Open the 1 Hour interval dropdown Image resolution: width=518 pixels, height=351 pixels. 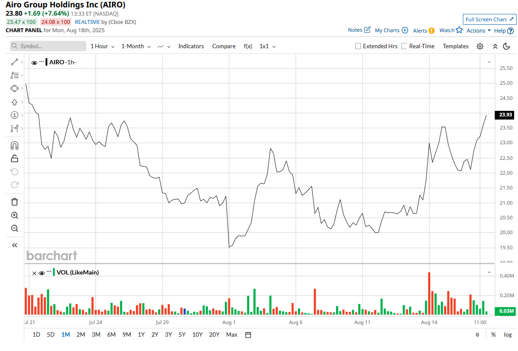point(102,46)
